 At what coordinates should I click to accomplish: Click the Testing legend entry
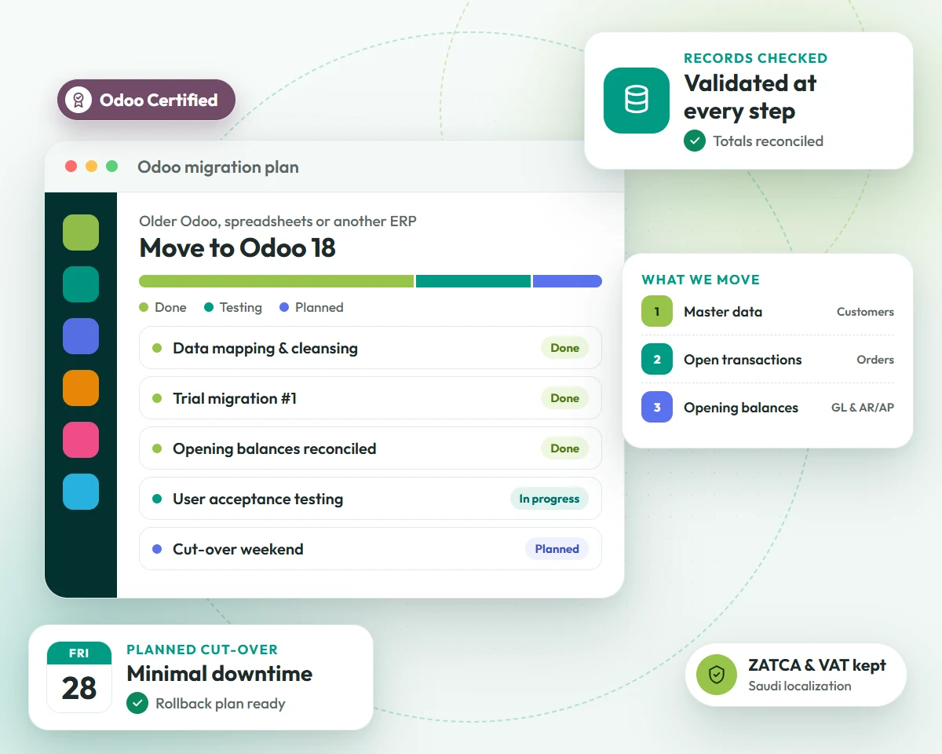pyautogui.click(x=233, y=307)
